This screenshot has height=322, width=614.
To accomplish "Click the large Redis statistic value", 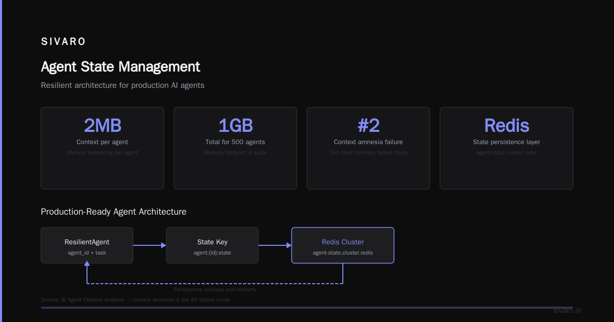I will 507,125.
